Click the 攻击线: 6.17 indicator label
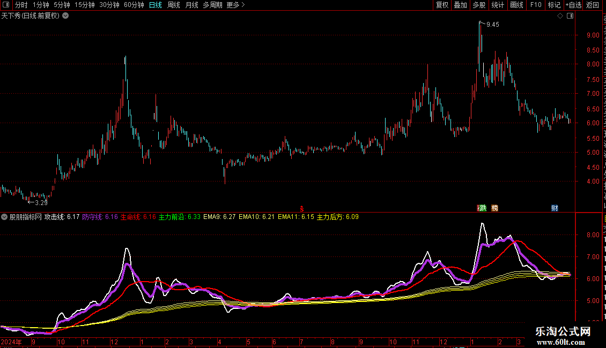 [x=62, y=217]
